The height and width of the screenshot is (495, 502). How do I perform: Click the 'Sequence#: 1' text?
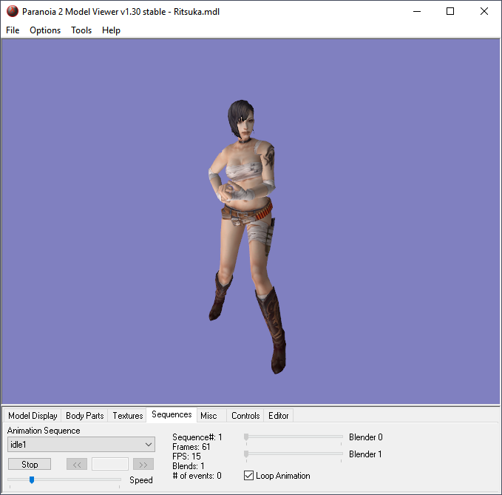point(197,437)
